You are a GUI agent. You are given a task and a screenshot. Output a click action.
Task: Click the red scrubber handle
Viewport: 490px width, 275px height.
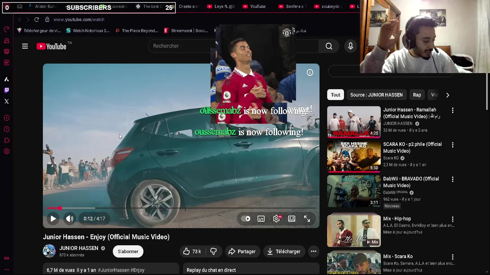pos(60,208)
